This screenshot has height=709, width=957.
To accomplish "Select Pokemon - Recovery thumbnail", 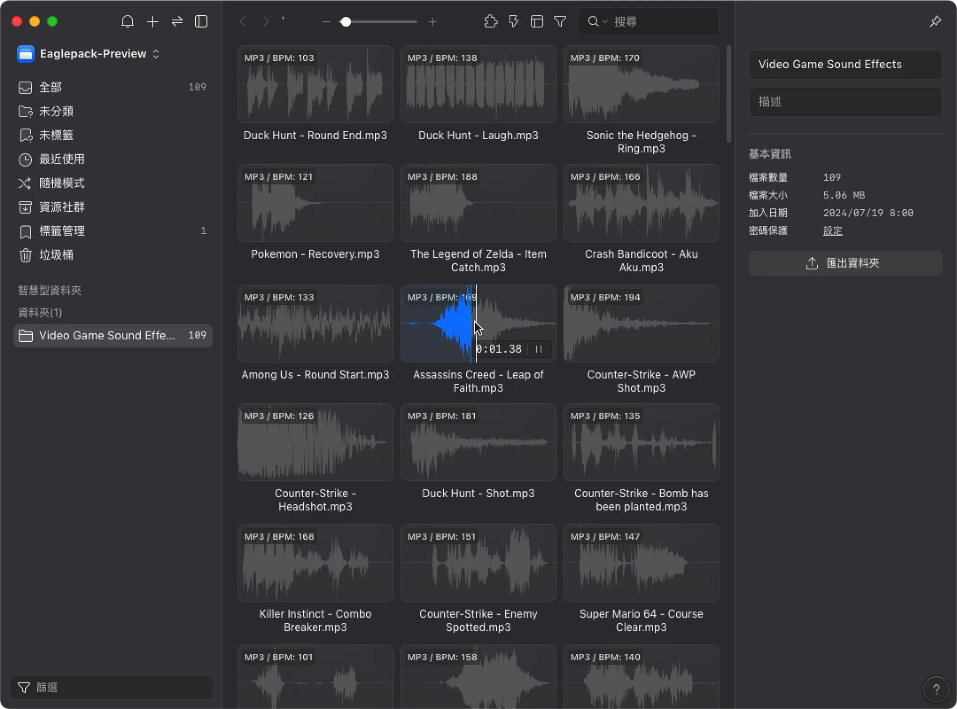I will pyautogui.click(x=315, y=203).
